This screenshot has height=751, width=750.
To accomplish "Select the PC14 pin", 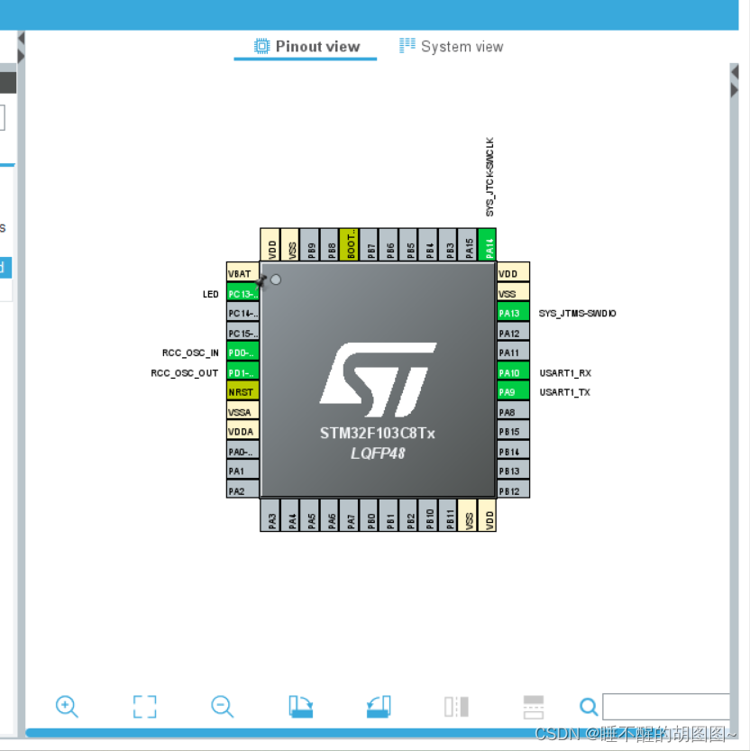I will point(242,313).
